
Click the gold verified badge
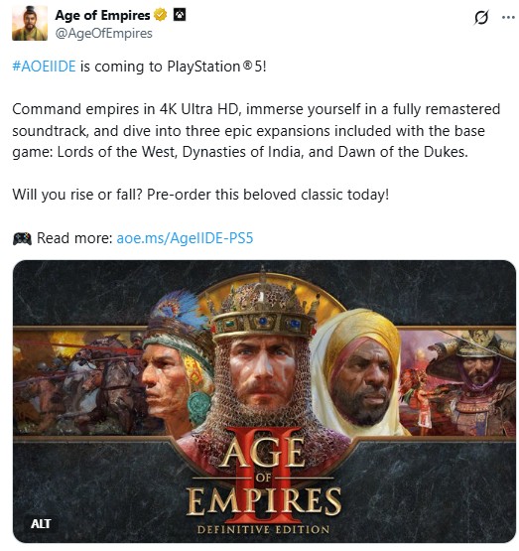pyautogui.click(x=161, y=15)
